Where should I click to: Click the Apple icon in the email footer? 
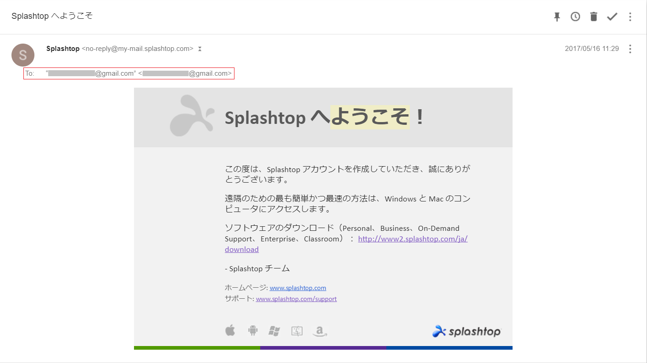[x=230, y=330]
